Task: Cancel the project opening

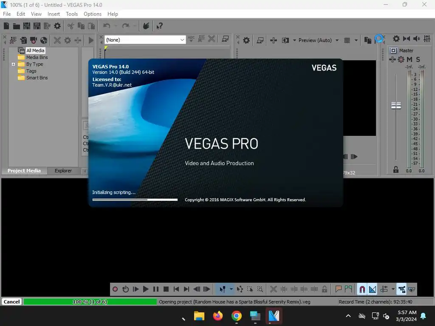Action: pyautogui.click(x=11, y=302)
